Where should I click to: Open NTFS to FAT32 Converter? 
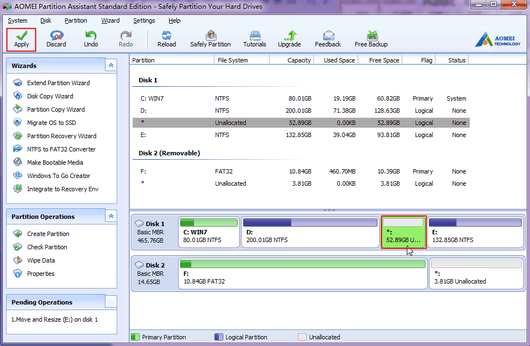point(61,149)
